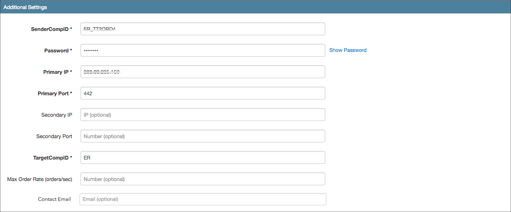Focus the Secondary IP optional field
Viewport: 511px width, 212px height.
[203, 114]
